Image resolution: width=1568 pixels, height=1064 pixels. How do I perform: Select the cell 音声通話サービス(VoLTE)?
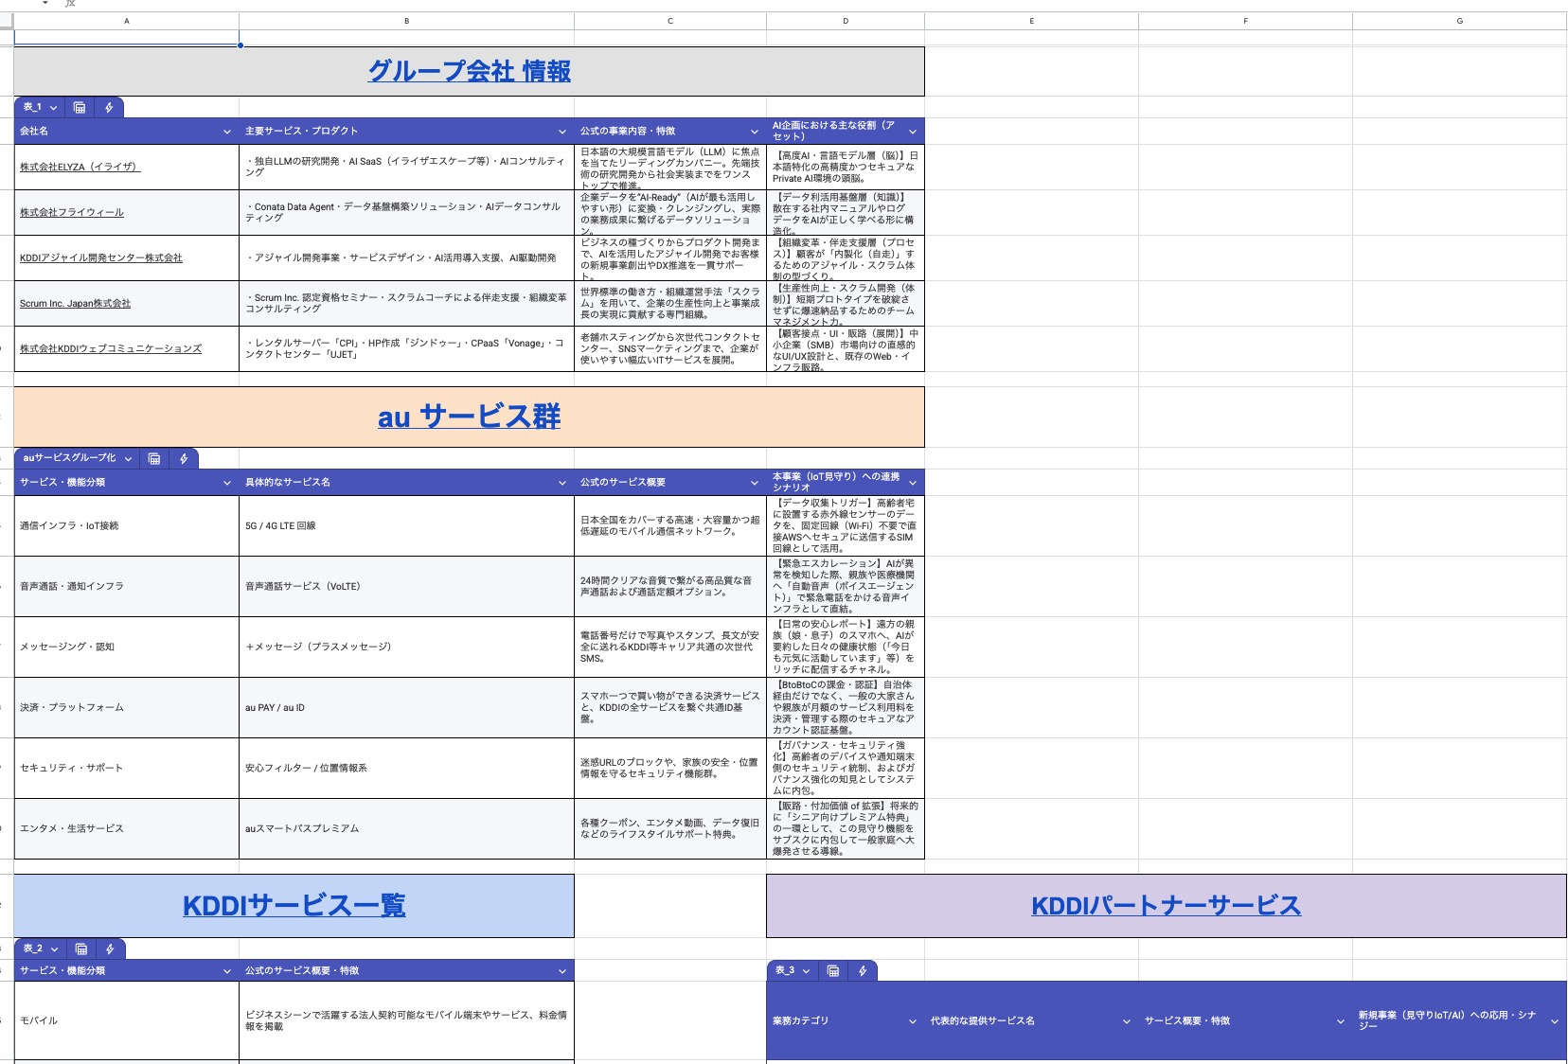click(x=407, y=587)
